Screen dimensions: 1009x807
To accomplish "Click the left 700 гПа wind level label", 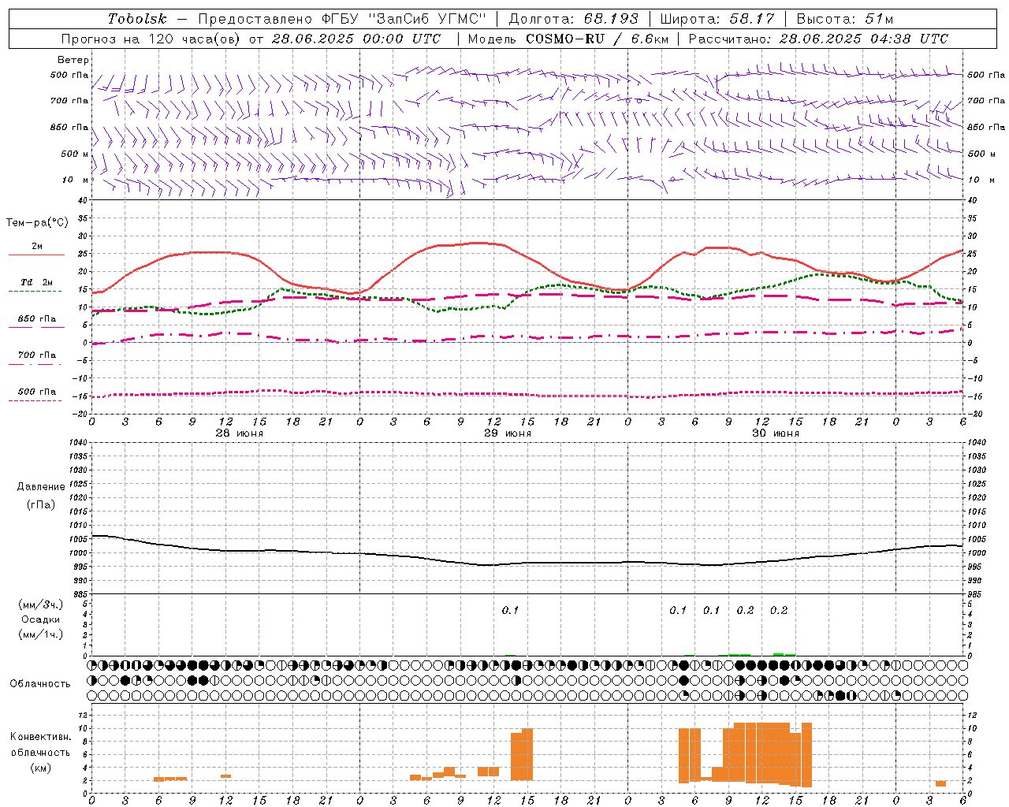I will [x=69, y=101].
